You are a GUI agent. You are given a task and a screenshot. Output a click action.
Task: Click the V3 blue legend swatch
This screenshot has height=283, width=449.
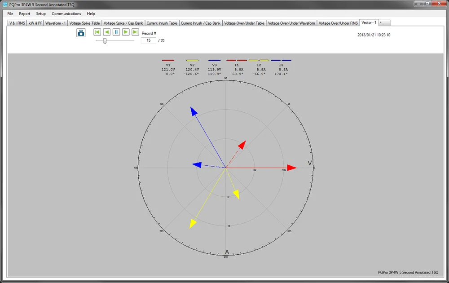pyautogui.click(x=215, y=61)
